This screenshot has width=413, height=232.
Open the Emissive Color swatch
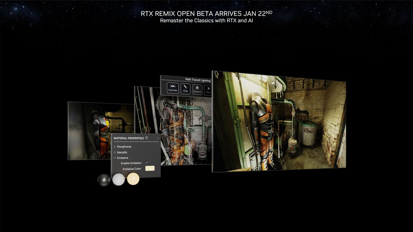coord(150,168)
